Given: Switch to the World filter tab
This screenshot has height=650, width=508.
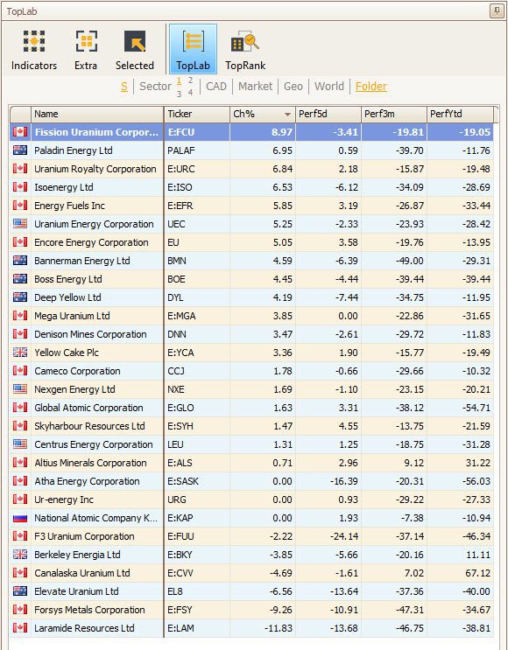Looking at the screenshot, I should [x=329, y=87].
